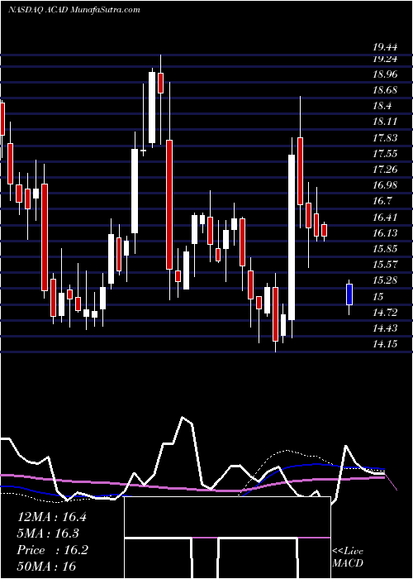Click the 18.96 price axis label
The image size is (413, 579).
point(385,74)
